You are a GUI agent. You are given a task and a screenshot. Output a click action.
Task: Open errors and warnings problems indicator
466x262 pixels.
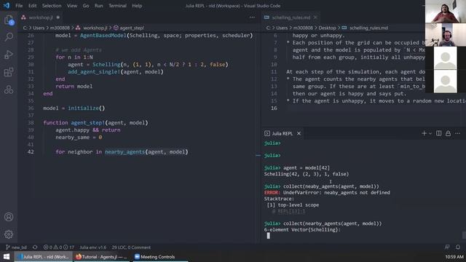(x=58, y=247)
